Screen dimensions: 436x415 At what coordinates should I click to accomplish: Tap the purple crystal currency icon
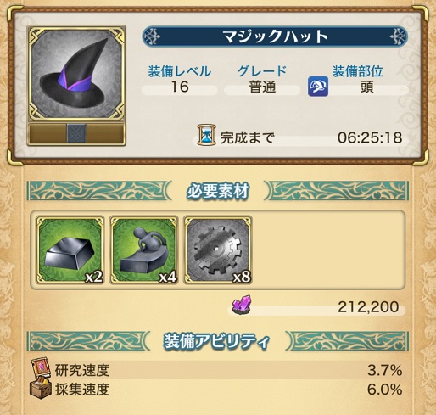pos(242,305)
